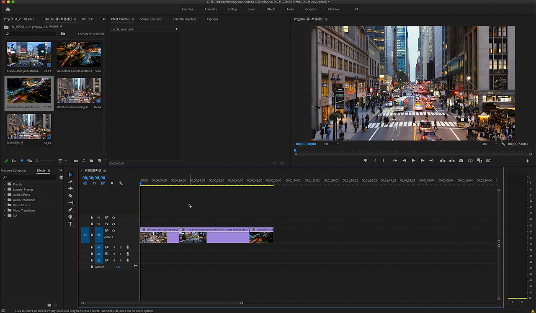The width and height of the screenshot is (536, 313).
Task: Hide V2 track output with eye icon
Action: 113,224
